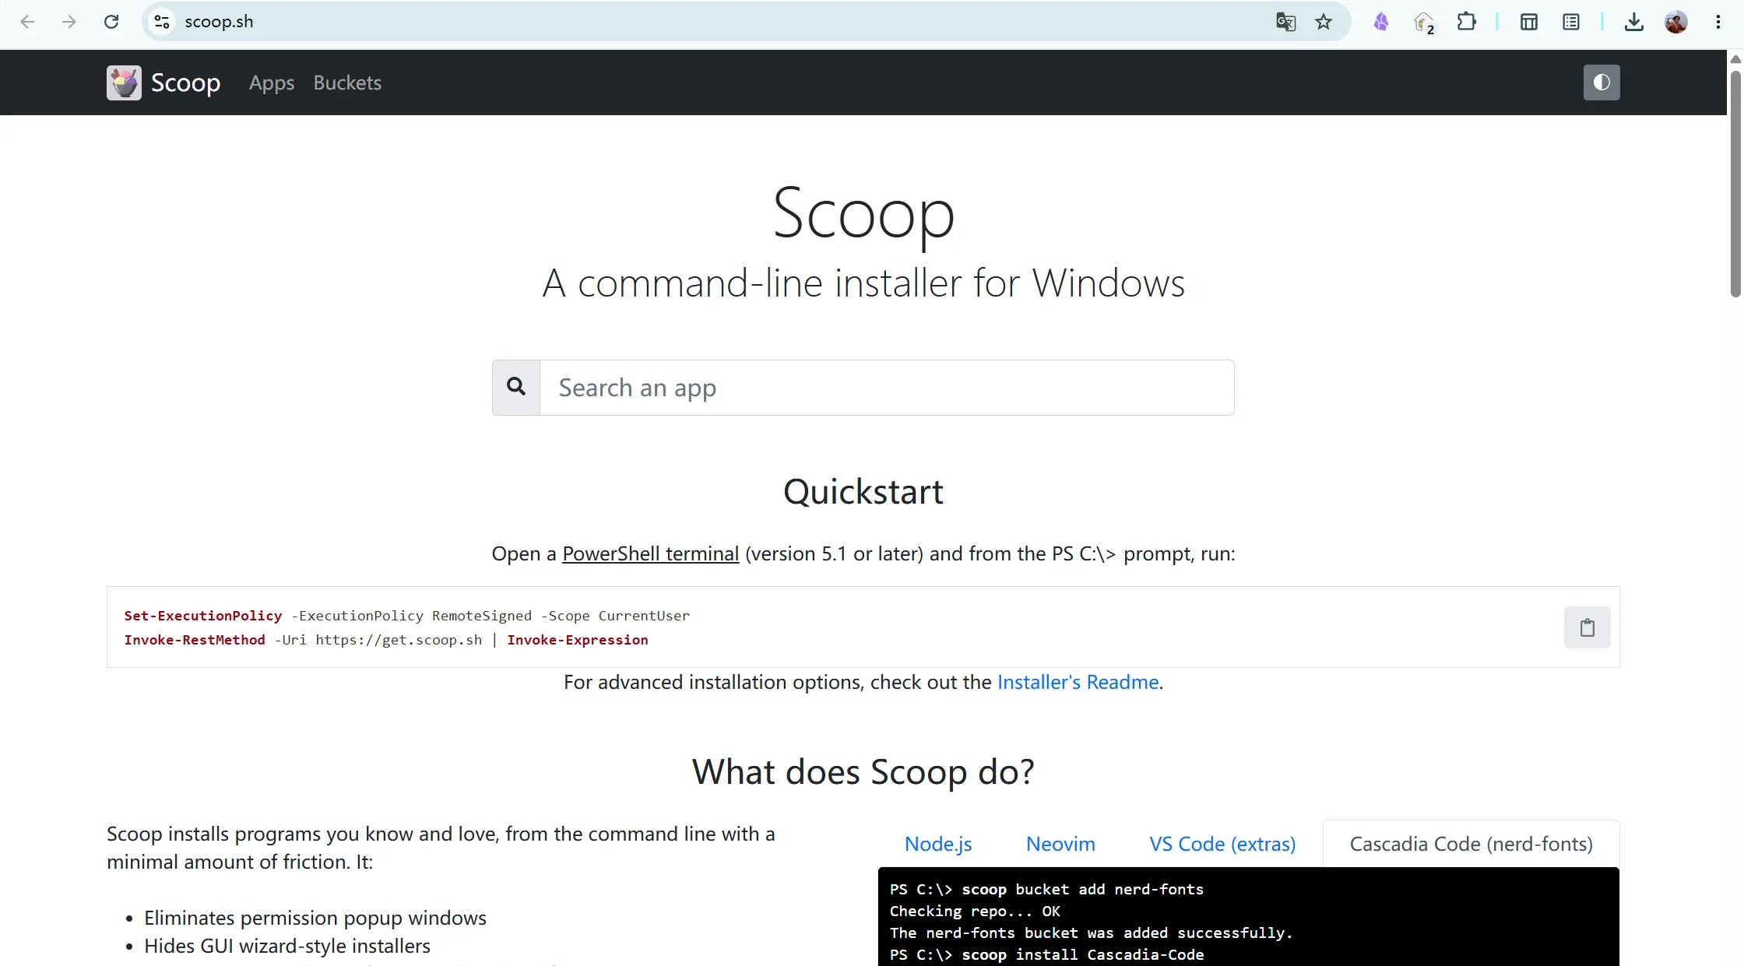Open the Extensions puzzle menu

[x=1467, y=22]
